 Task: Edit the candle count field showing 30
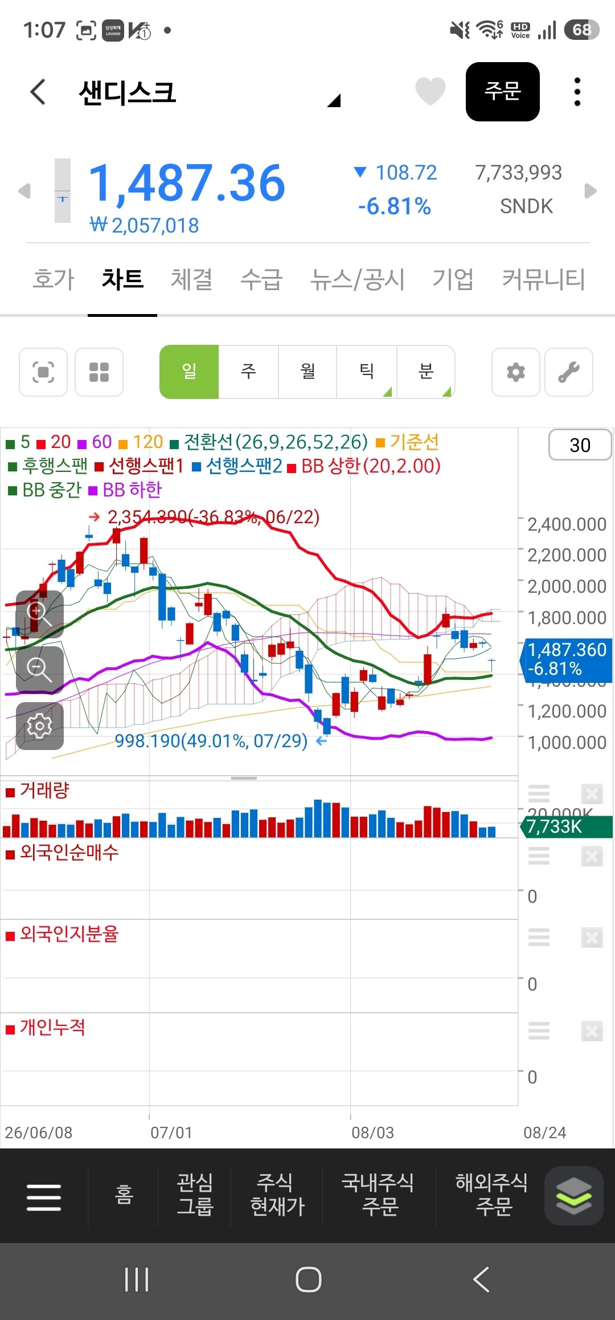tap(580, 445)
